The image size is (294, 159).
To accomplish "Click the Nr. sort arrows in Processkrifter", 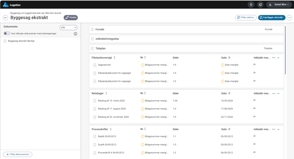I will pyautogui.click(x=145, y=129).
